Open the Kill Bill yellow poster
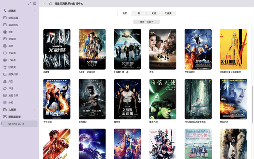 pos(234,49)
